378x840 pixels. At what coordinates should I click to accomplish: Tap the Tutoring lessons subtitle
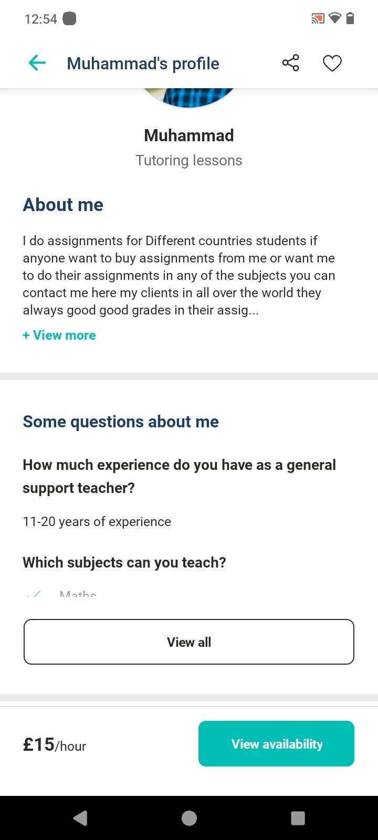click(189, 161)
